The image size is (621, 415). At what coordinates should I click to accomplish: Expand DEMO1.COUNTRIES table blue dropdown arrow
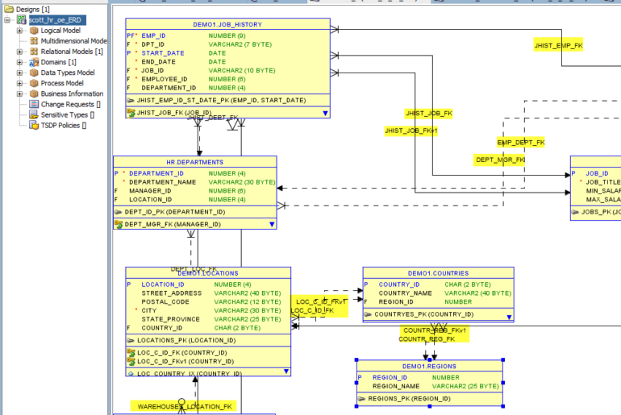click(508, 315)
